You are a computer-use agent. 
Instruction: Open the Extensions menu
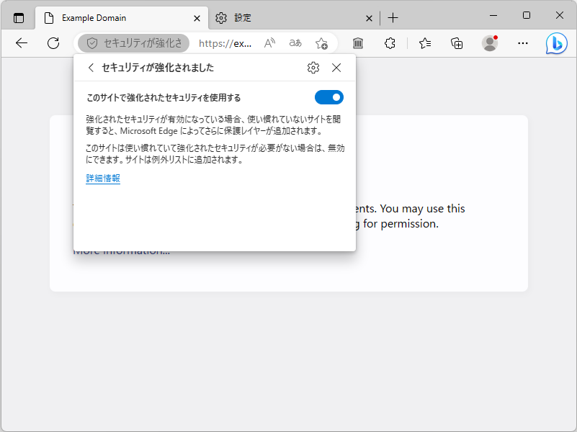click(x=390, y=43)
